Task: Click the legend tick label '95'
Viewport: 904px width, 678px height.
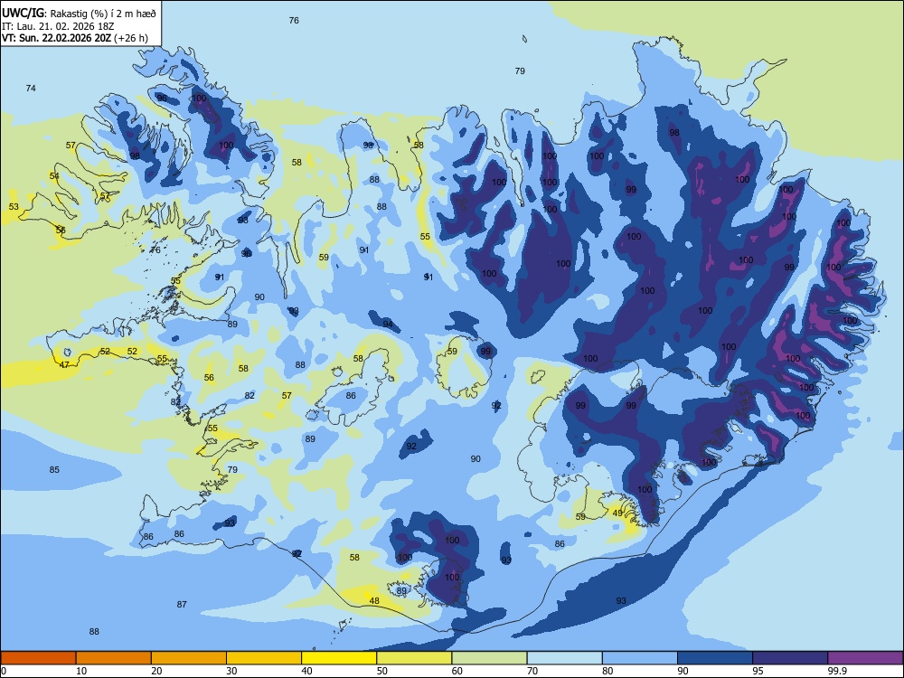Action: tap(758, 671)
